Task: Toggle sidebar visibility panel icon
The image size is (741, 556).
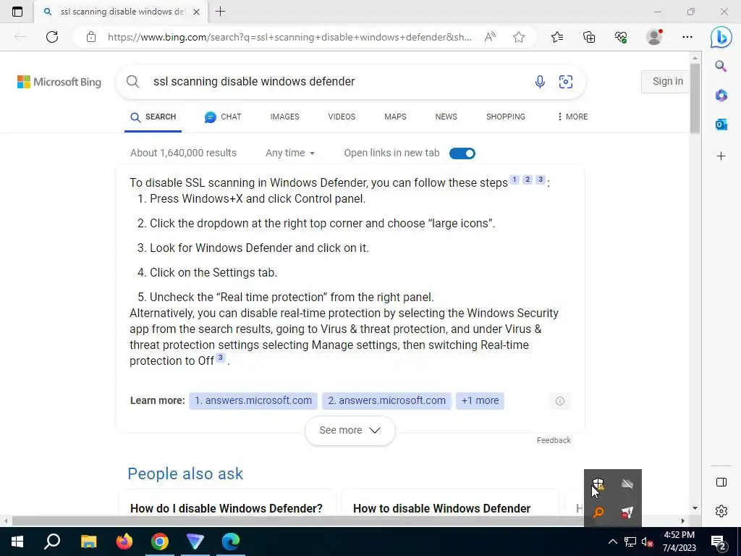Action: (721, 482)
